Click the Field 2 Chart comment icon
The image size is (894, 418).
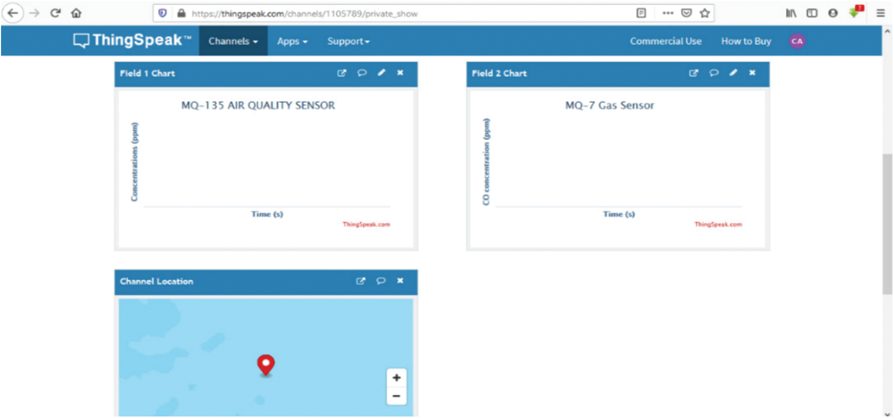click(714, 73)
